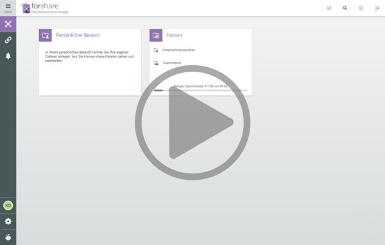Click the box icon below the gear

pyautogui.click(x=8, y=237)
